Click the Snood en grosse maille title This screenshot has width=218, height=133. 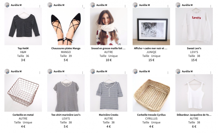(108, 48)
